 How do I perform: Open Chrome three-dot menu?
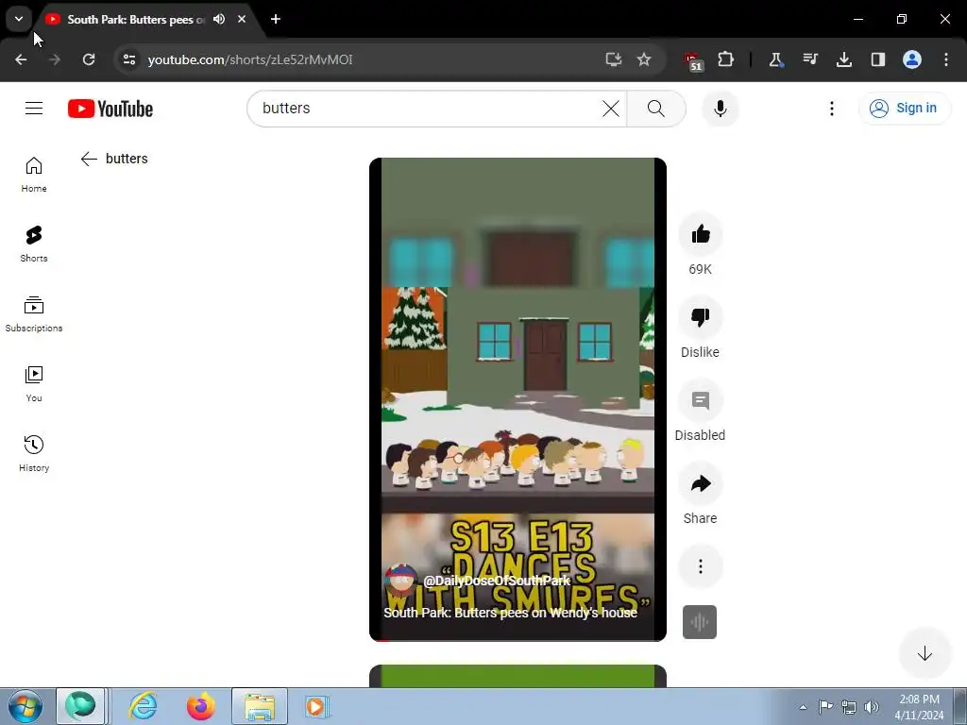(x=946, y=59)
